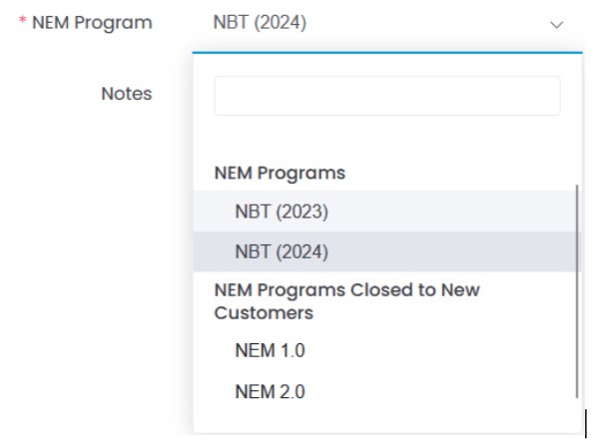Click the bottom end of list scrollbar
This screenshot has height=443, width=597.
tap(577, 395)
